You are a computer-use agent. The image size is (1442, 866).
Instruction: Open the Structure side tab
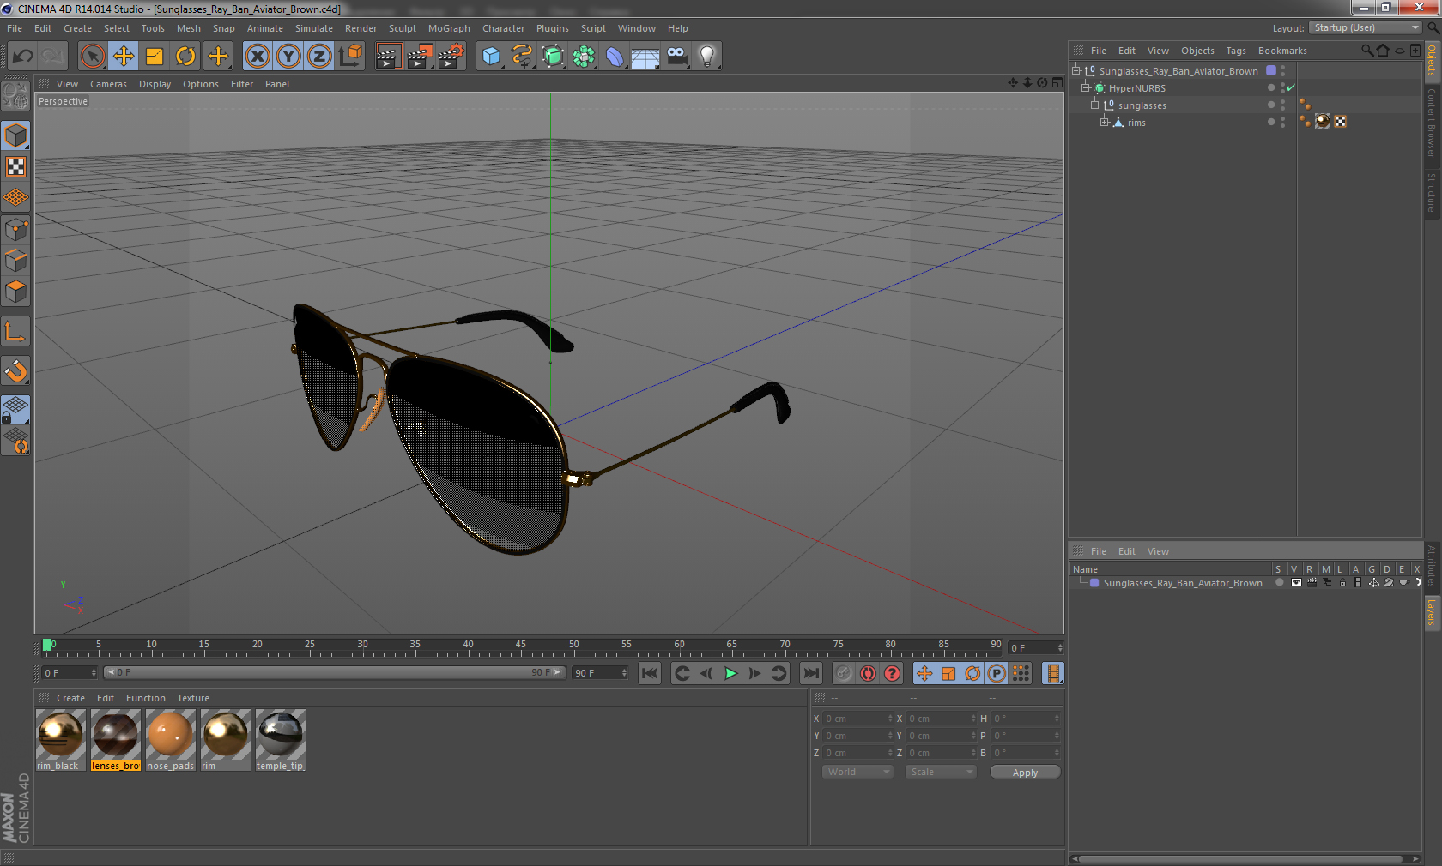(1432, 193)
